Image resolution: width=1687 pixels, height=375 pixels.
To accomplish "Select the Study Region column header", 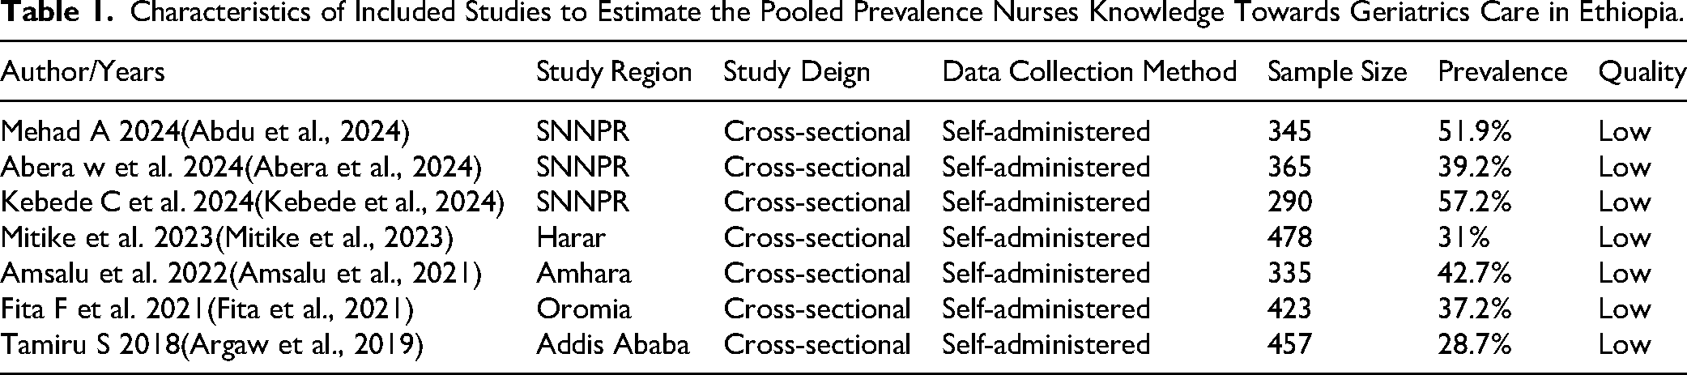I will pos(614,72).
